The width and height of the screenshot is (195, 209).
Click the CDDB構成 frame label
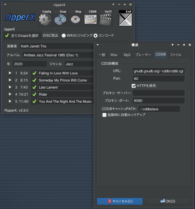(110, 64)
